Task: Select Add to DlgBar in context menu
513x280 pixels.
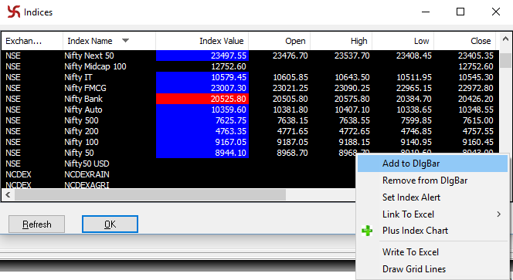Action: click(x=433, y=164)
